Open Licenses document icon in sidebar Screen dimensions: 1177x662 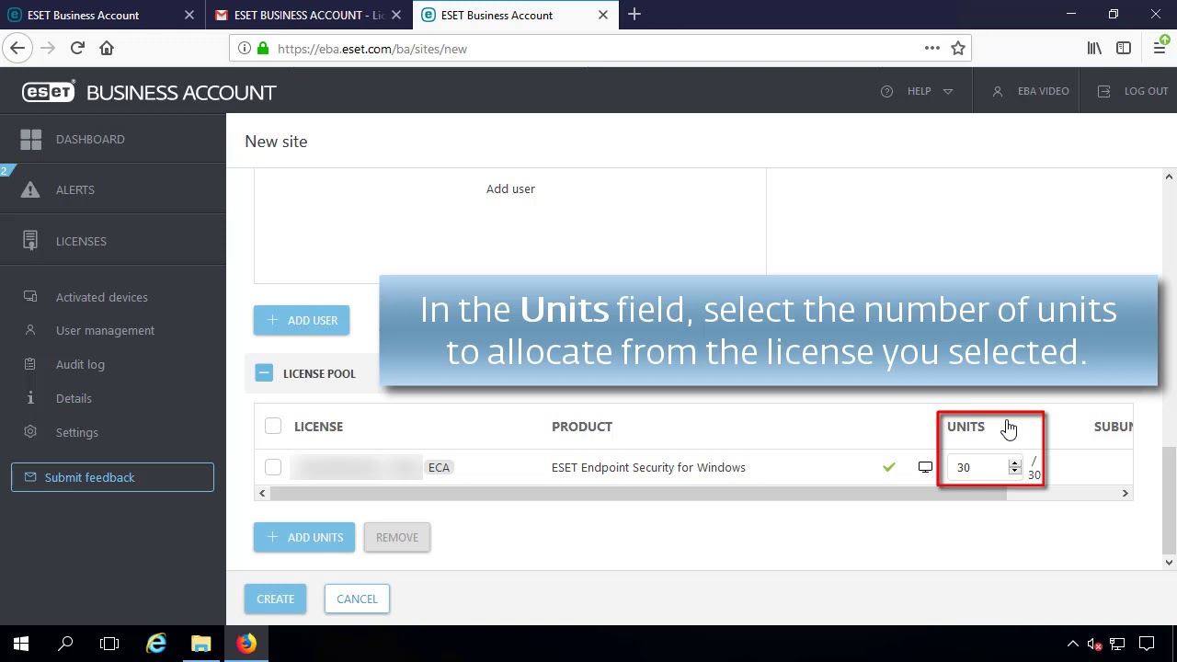[x=30, y=241]
